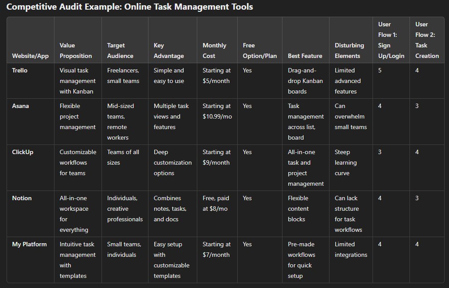Image resolution: width=449 pixels, height=288 pixels.
Task: Select Trello's Sign Up/Login score of 5
Action: coord(380,70)
